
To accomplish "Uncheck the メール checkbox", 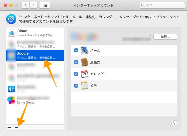I will tap(76, 50).
